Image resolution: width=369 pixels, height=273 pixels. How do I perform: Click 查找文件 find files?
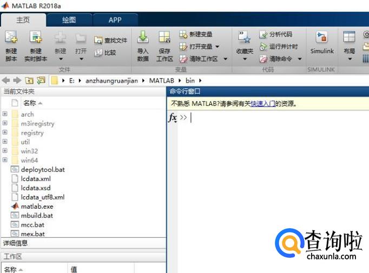coord(110,40)
